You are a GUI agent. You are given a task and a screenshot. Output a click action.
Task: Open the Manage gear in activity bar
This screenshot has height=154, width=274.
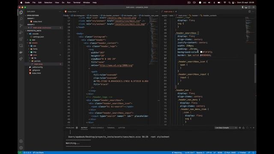(21, 148)
